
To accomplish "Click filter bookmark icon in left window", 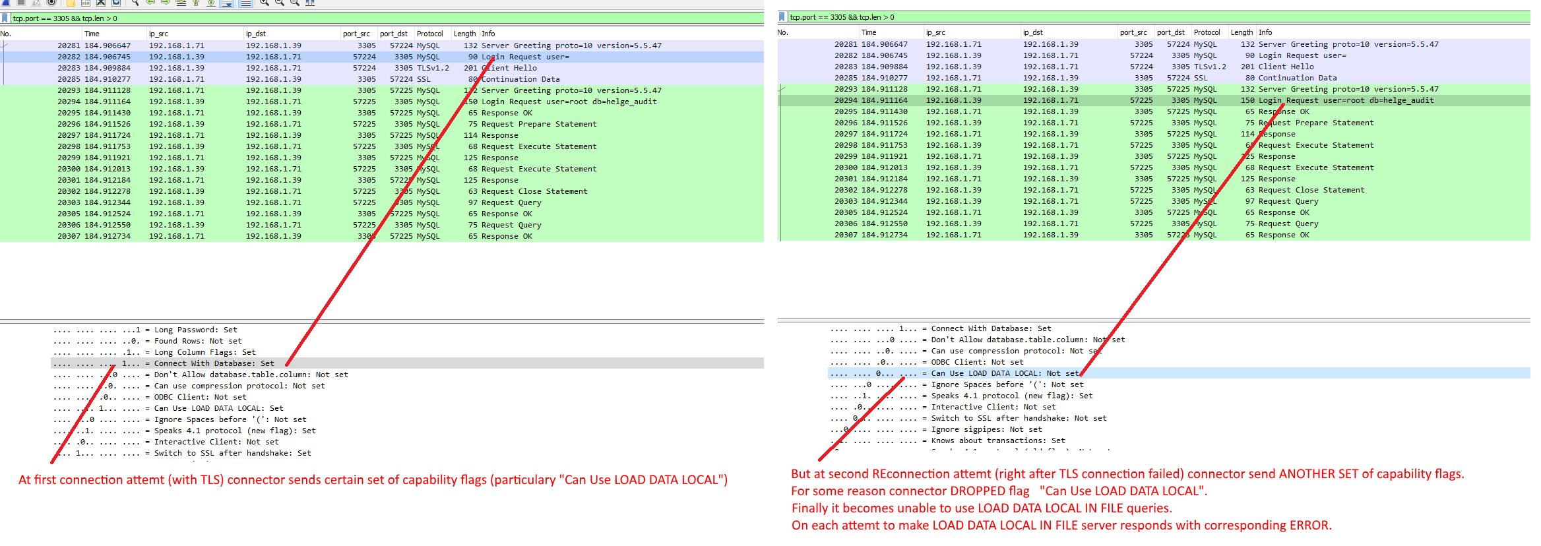I will 6,18.
